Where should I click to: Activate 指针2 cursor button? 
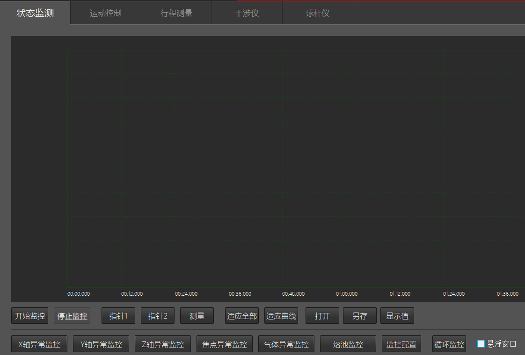click(158, 316)
